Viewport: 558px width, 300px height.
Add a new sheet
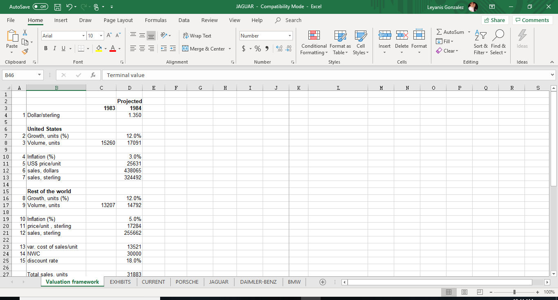323,282
